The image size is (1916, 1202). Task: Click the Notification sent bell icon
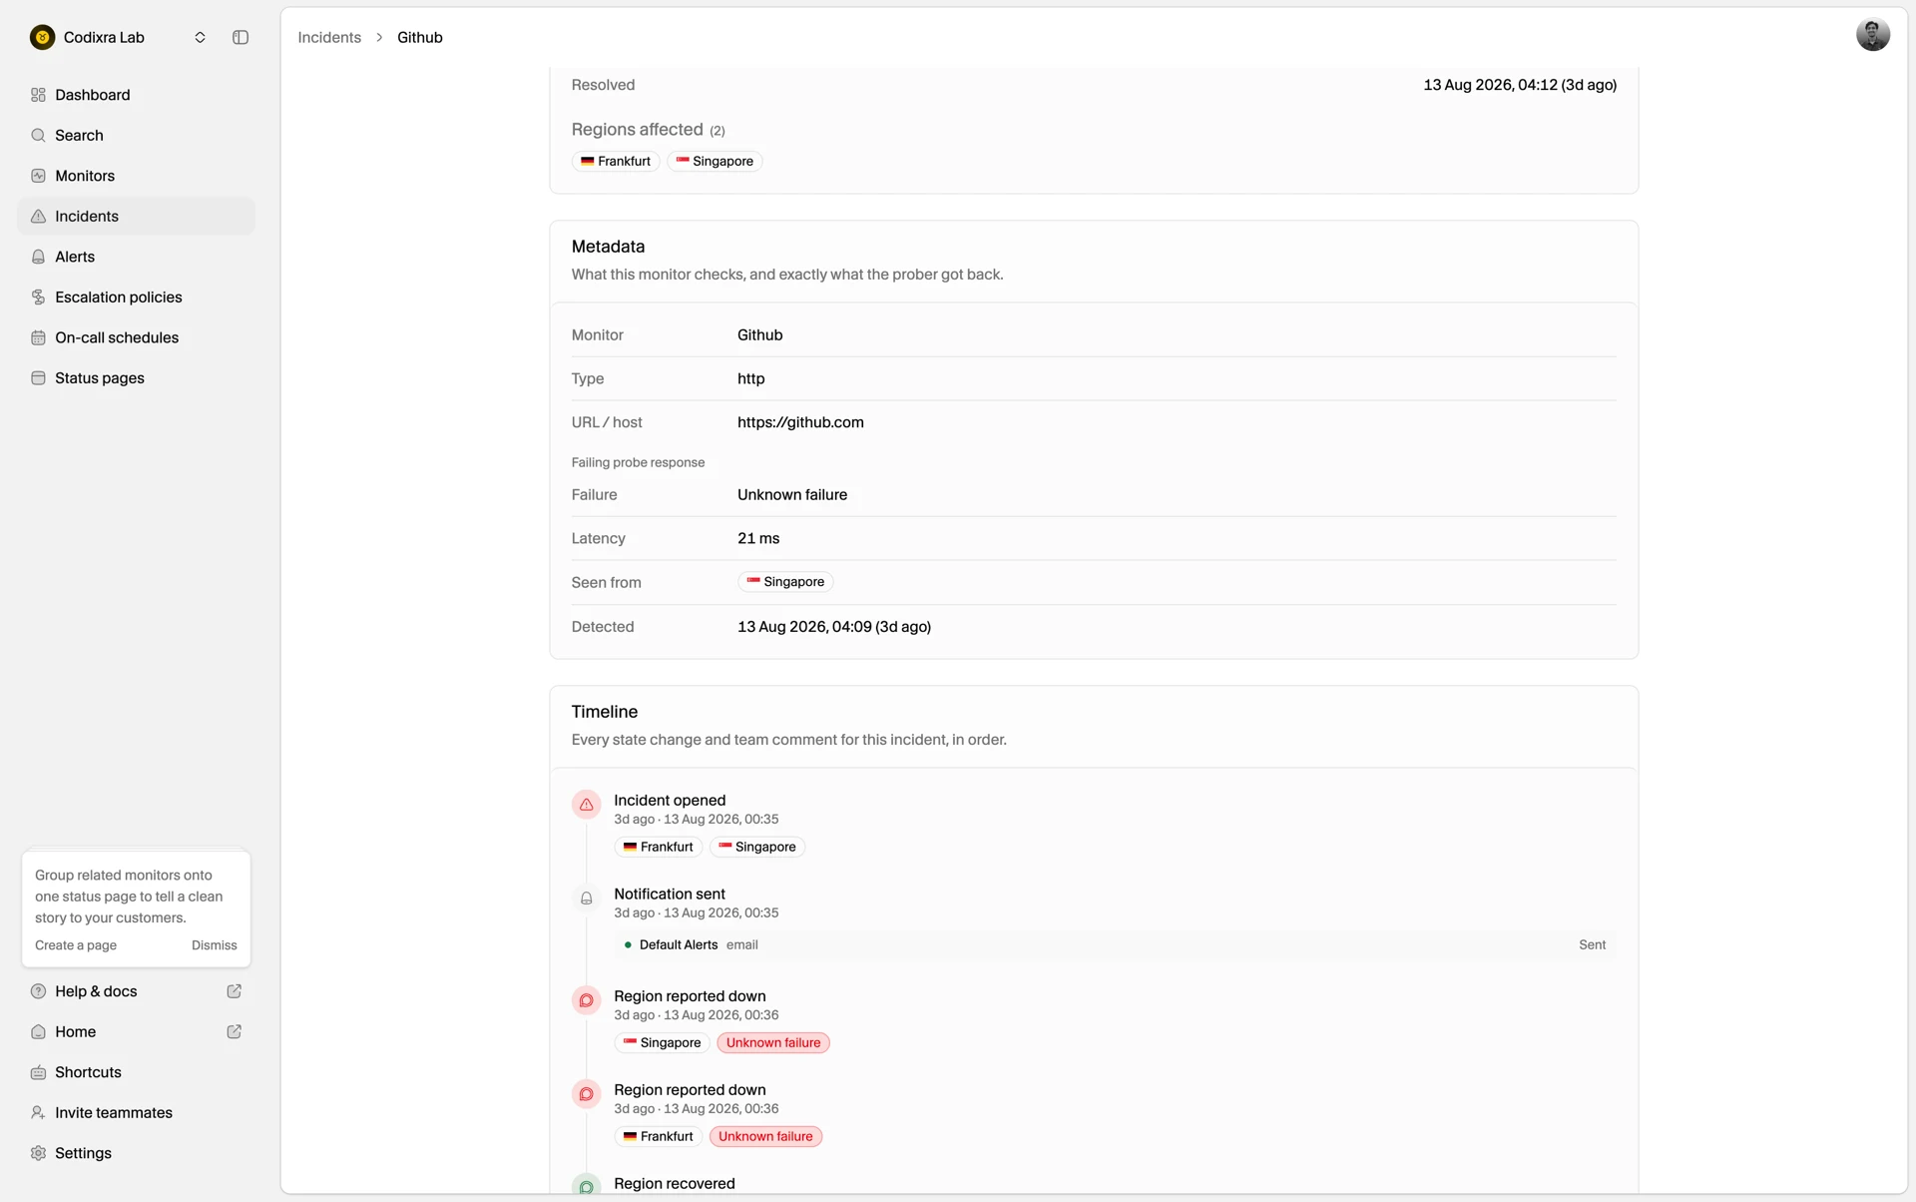pyautogui.click(x=586, y=899)
